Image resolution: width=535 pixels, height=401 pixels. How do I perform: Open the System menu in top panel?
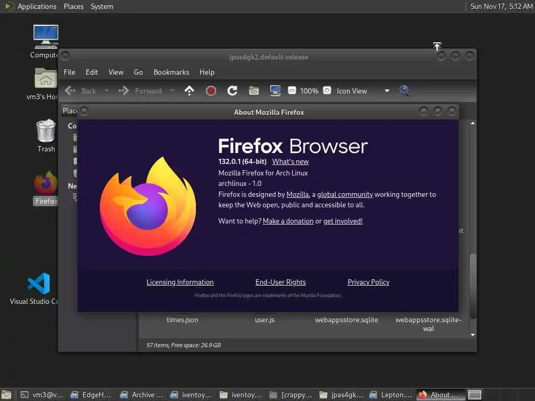point(102,6)
